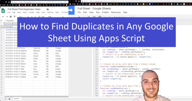Print the spreadsheet using the printer icon
192x101 pixels.
11,17
